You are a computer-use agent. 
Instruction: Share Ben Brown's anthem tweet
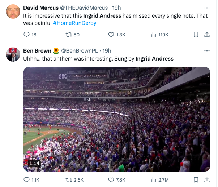coord(207,180)
